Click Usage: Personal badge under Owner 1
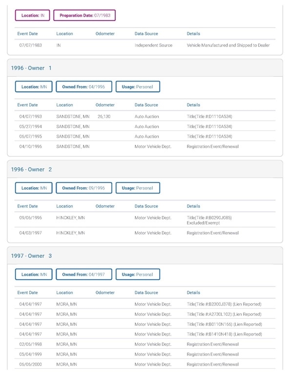This screenshot has width=290, height=375. pyautogui.click(x=138, y=86)
